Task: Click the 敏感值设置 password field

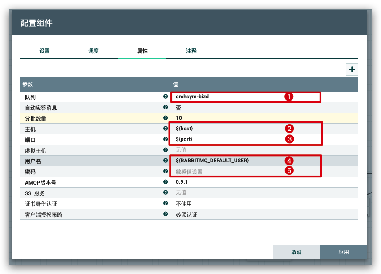Action: [223, 171]
